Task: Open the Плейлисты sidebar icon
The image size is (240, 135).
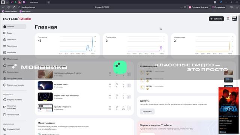Action: 5,39
